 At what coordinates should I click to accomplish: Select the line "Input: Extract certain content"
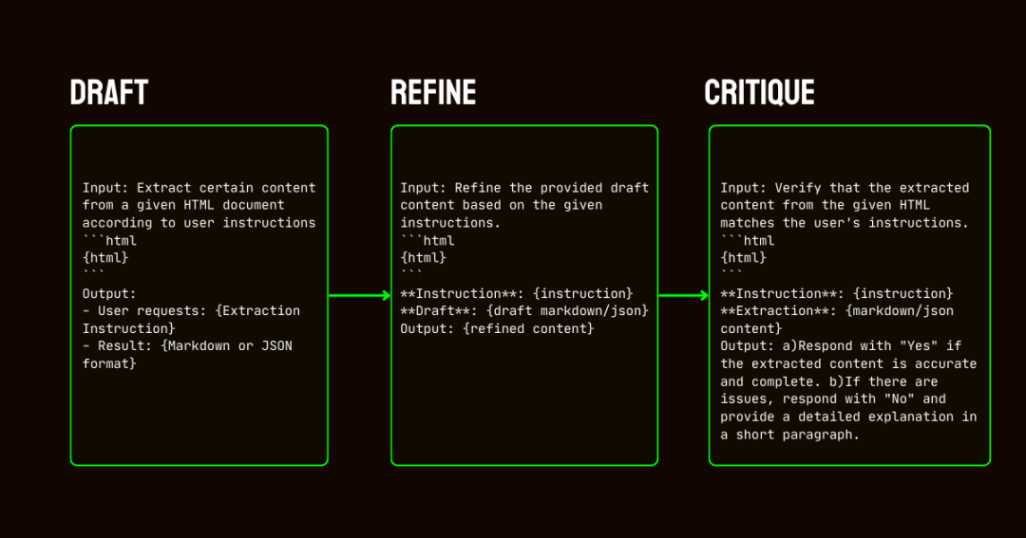point(199,188)
